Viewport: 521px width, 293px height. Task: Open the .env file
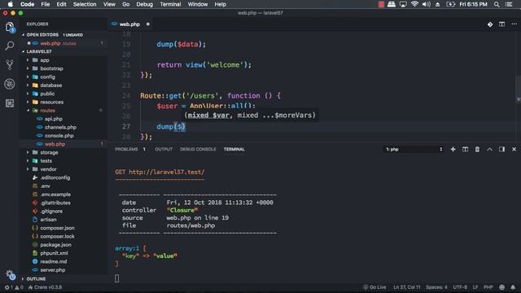[x=46, y=186]
